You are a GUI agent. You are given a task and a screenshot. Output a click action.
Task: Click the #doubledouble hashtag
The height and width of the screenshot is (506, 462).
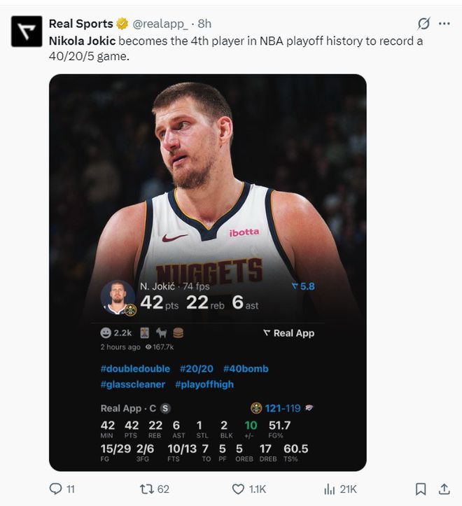(x=135, y=369)
